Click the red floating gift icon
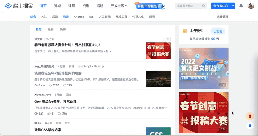This screenshot has width=258, height=136. (x=250, y=116)
